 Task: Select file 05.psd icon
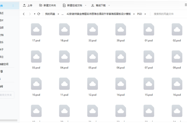pyautogui.click(x=93, y=57)
